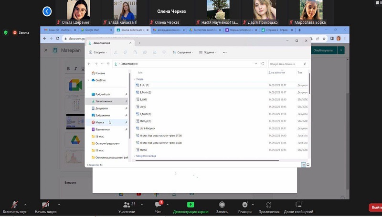Click the Chrome reload page icon
Image resolution: width=382 pixels, height=217 pixels.
(x=57, y=39)
